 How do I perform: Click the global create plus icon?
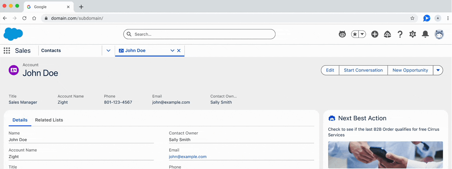click(x=375, y=34)
